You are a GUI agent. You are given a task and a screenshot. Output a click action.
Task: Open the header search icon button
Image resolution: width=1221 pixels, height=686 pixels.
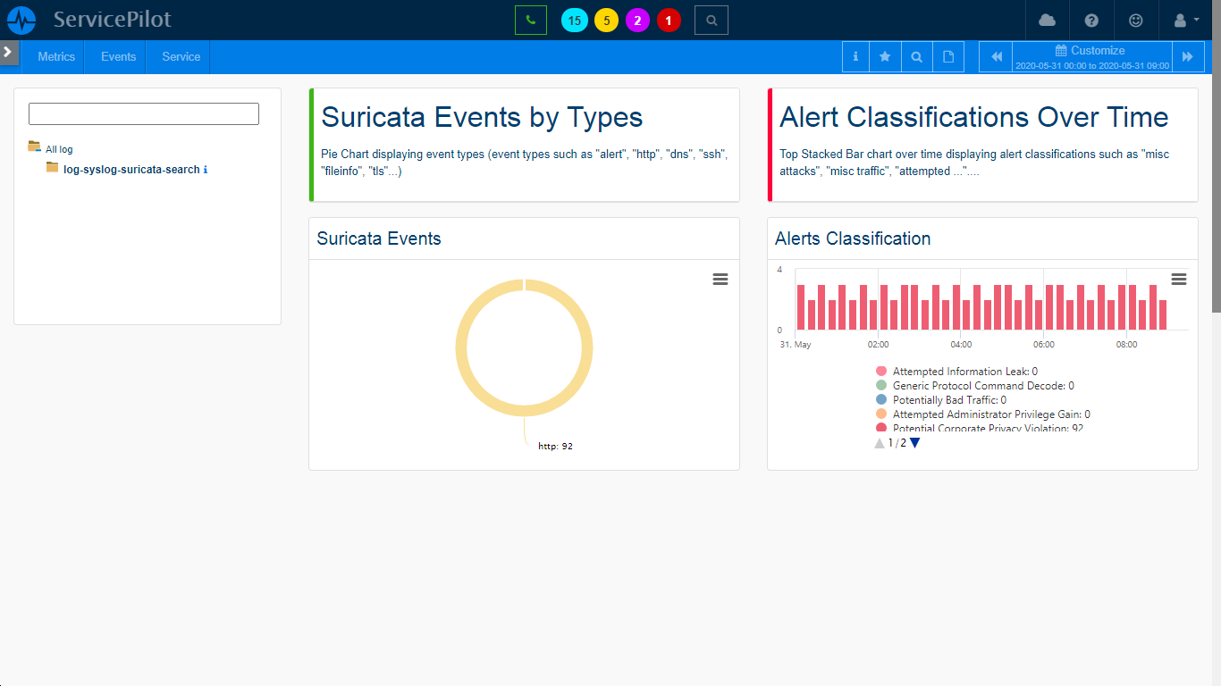[711, 20]
